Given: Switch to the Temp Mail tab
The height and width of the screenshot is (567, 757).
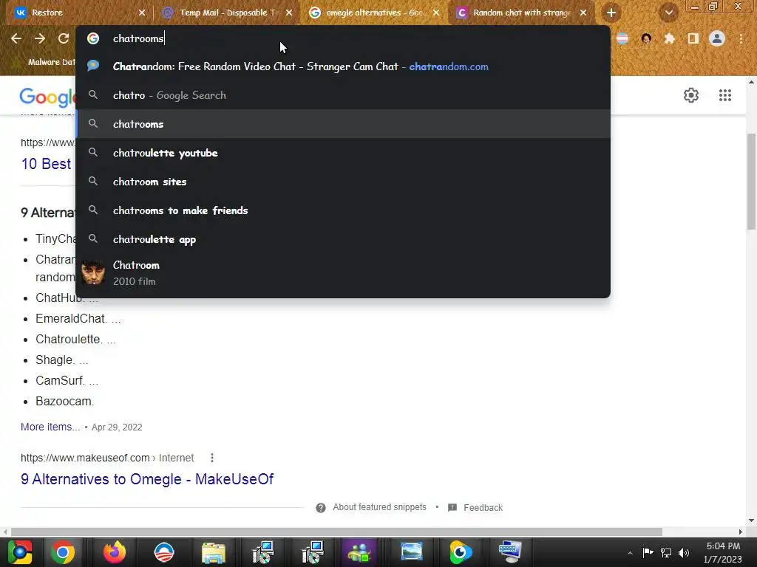Looking at the screenshot, I should point(227,13).
